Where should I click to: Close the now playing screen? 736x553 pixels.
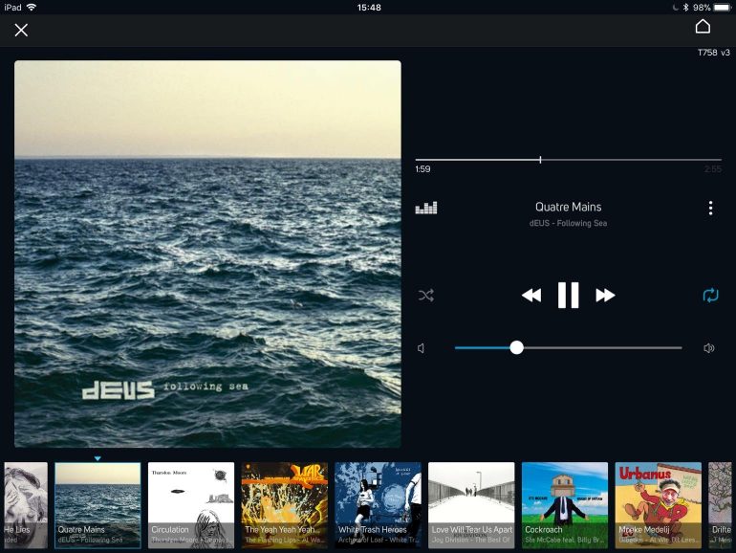coord(21,30)
